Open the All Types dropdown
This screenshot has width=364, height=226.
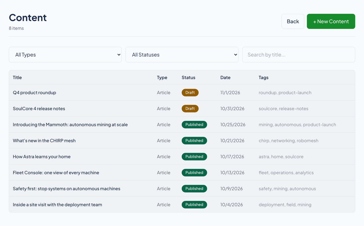[65, 55]
